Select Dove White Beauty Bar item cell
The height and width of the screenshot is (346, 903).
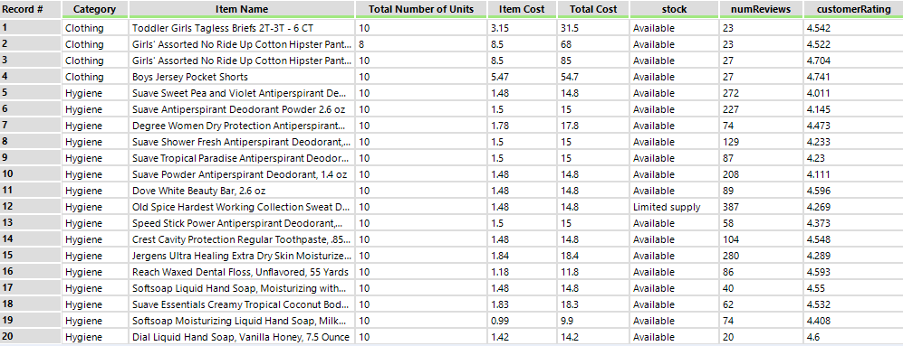point(241,191)
